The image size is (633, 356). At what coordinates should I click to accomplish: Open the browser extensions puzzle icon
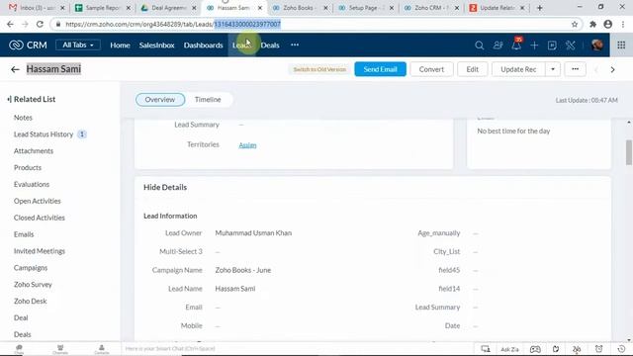[x=592, y=24]
